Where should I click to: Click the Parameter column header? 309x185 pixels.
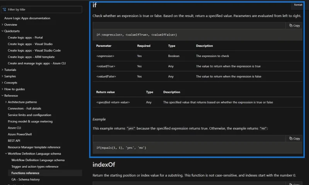point(104,46)
